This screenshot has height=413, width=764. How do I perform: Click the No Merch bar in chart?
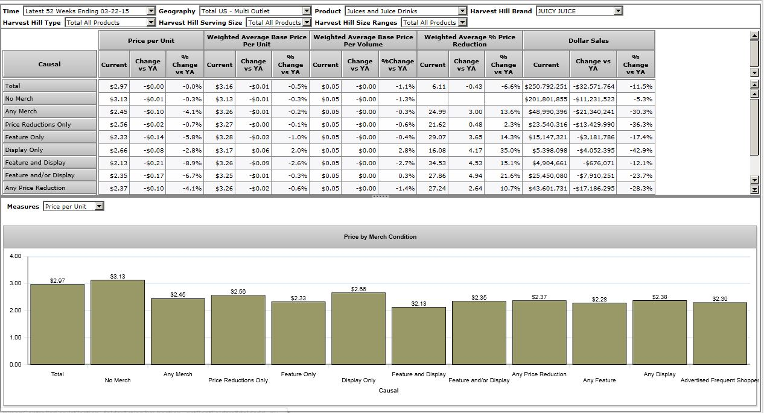[x=118, y=322]
